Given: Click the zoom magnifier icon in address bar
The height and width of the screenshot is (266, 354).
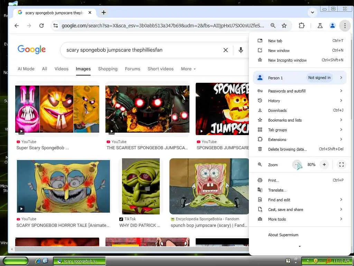Looking at the screenshot, I should coord(273,26).
